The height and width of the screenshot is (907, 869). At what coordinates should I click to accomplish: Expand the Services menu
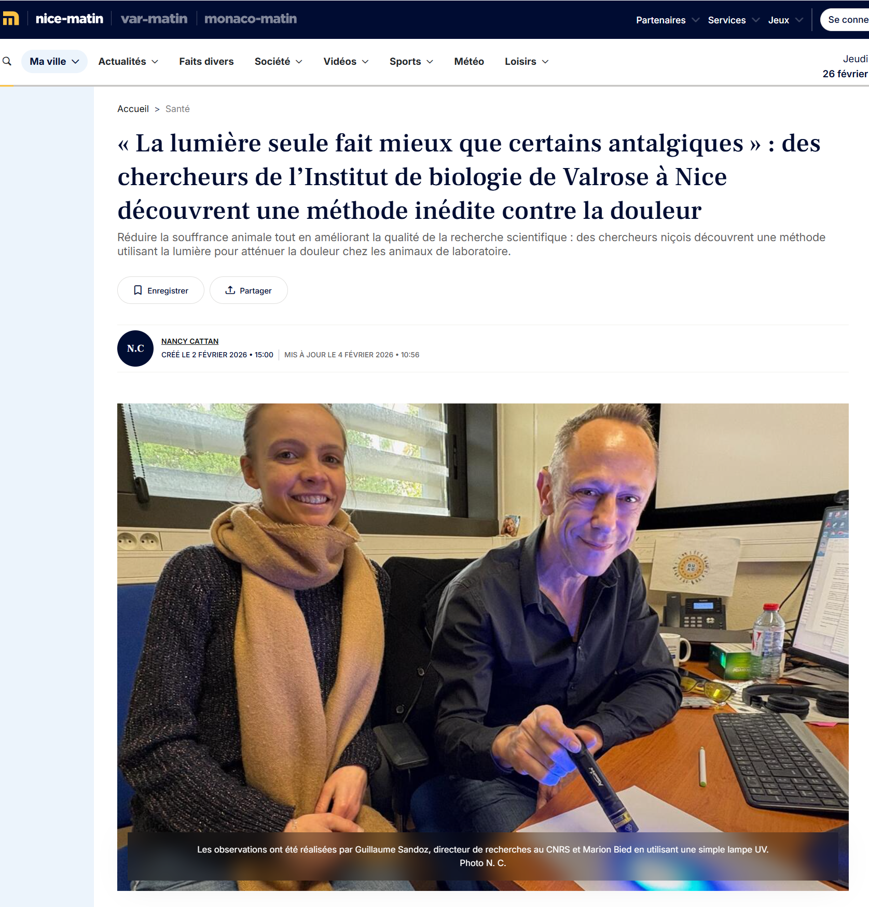tap(734, 20)
